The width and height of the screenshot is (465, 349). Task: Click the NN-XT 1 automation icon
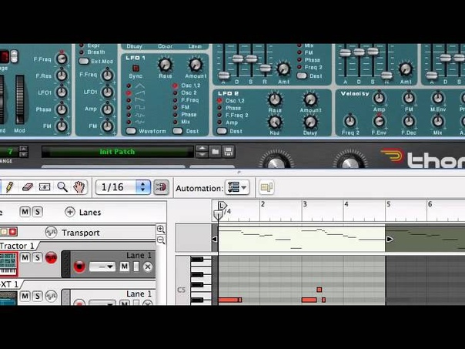point(51,296)
